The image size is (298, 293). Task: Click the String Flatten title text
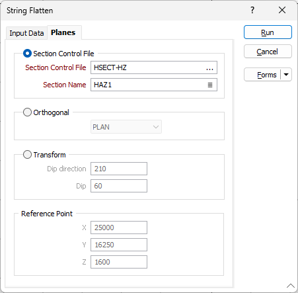(x=30, y=11)
